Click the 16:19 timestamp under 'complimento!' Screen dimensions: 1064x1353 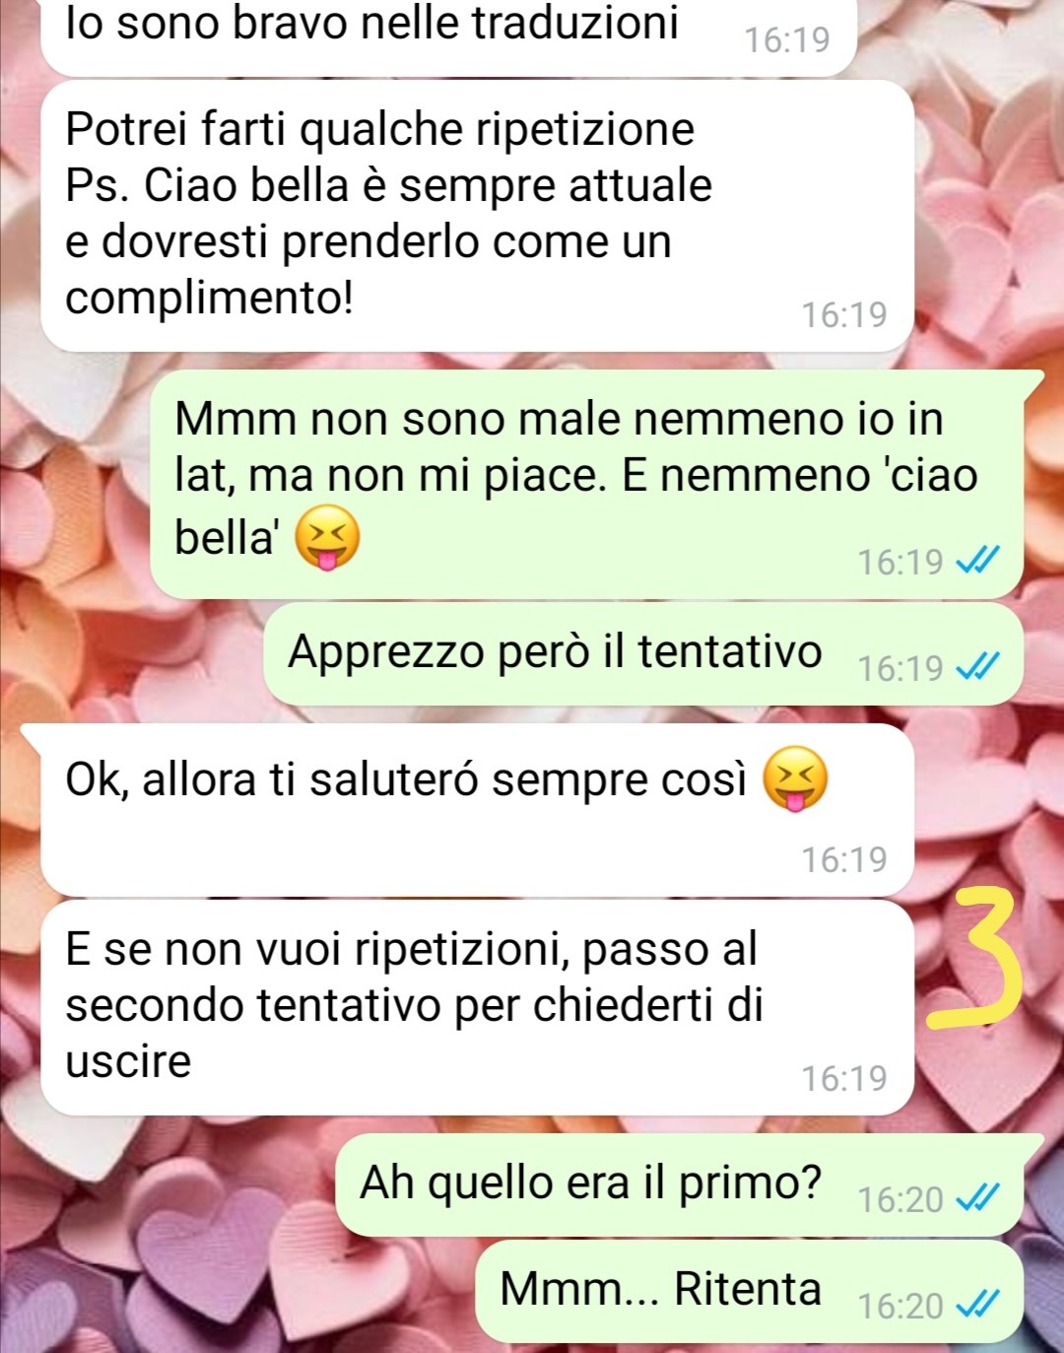844,314
